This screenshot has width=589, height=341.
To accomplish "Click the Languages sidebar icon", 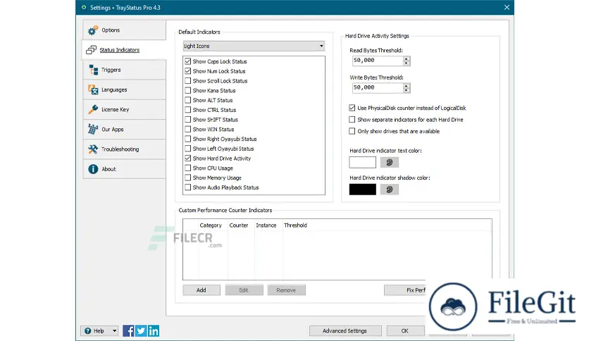I will tap(93, 89).
